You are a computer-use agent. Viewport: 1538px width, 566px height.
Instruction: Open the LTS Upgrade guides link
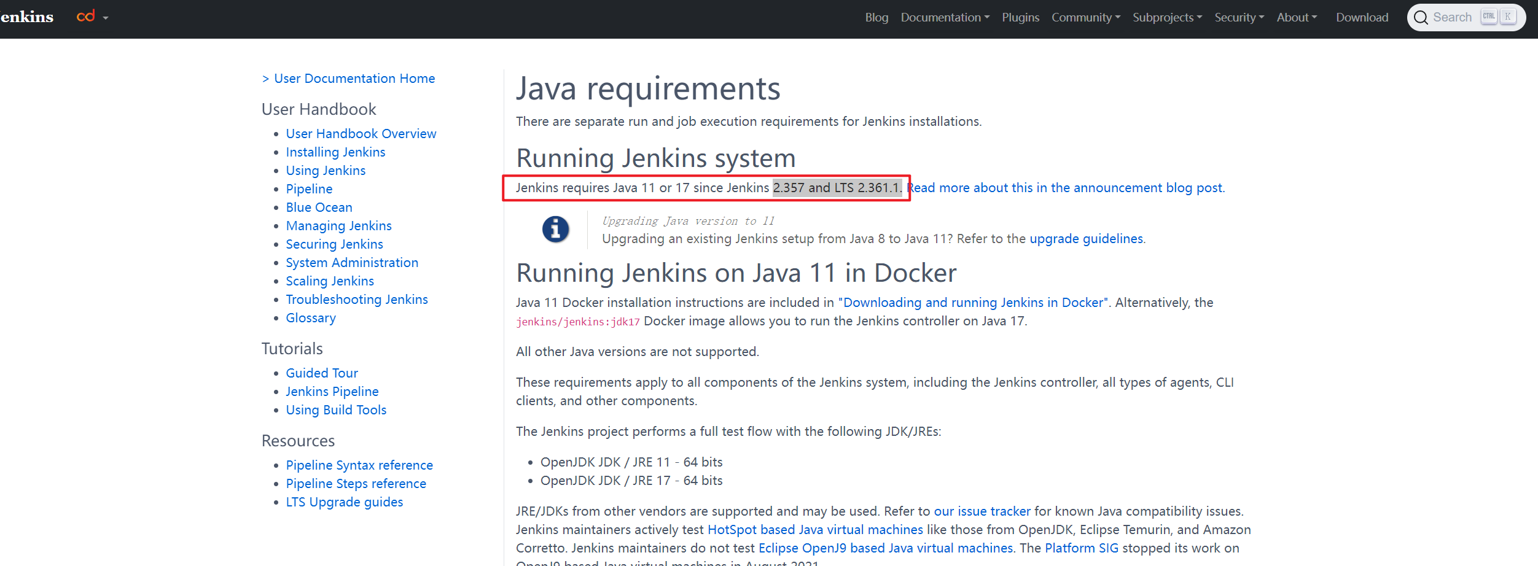point(344,502)
